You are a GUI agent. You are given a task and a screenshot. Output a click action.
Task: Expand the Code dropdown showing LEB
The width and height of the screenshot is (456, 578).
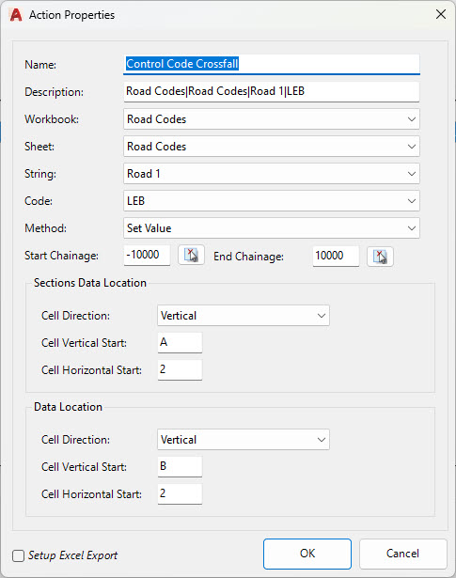click(x=272, y=201)
